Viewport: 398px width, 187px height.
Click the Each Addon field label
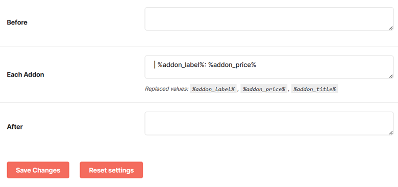pyautogui.click(x=26, y=75)
